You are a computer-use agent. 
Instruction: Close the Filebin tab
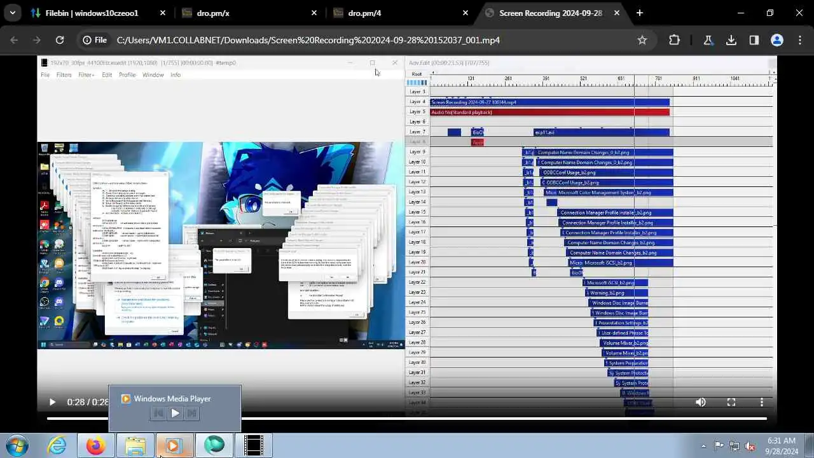[163, 13]
